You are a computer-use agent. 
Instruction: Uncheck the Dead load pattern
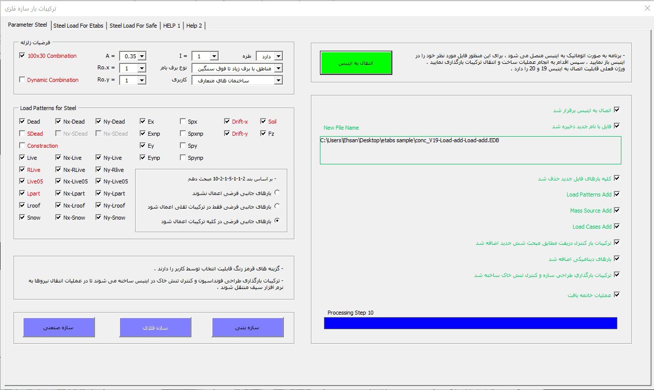[22, 122]
